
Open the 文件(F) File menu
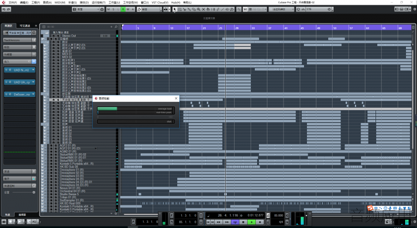click(x=13, y=3)
